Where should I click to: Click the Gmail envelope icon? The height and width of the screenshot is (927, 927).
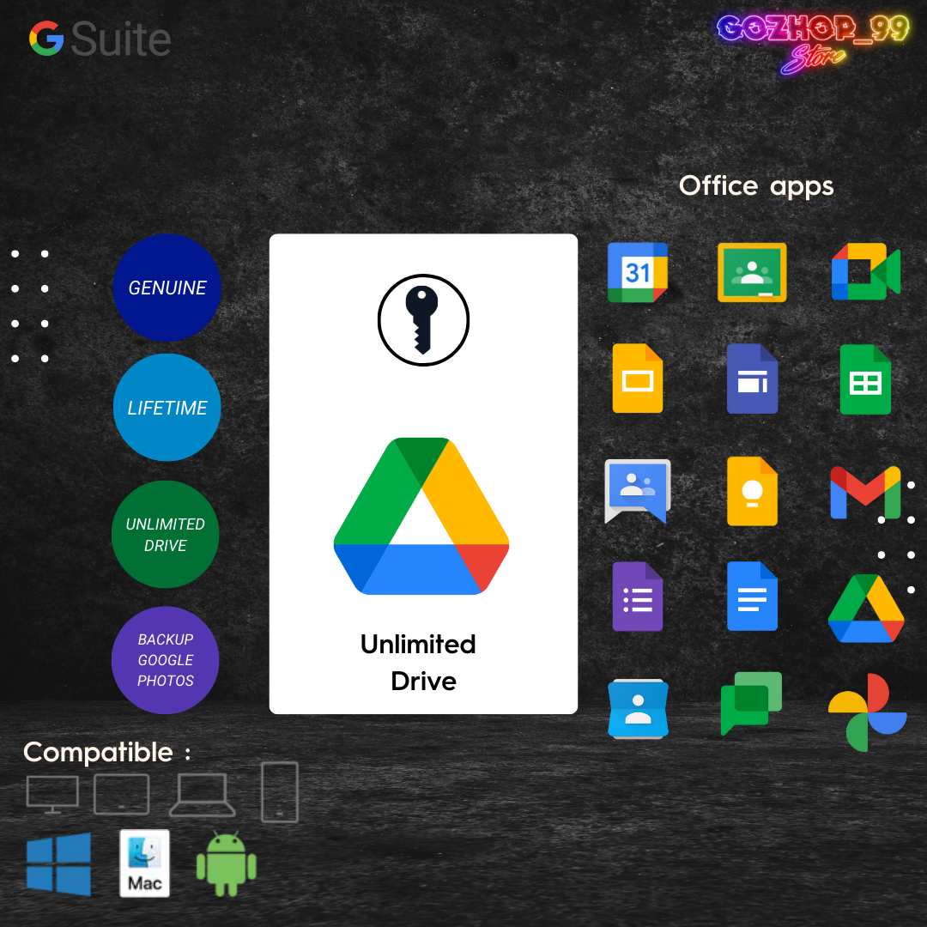click(x=865, y=492)
